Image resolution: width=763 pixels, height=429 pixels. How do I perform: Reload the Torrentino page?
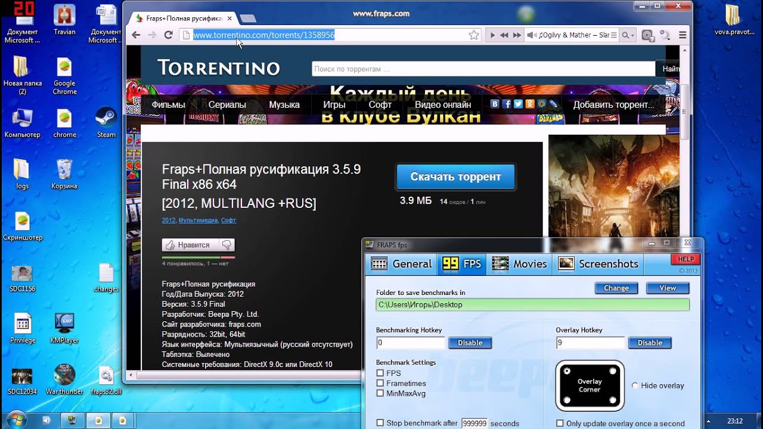tap(168, 35)
